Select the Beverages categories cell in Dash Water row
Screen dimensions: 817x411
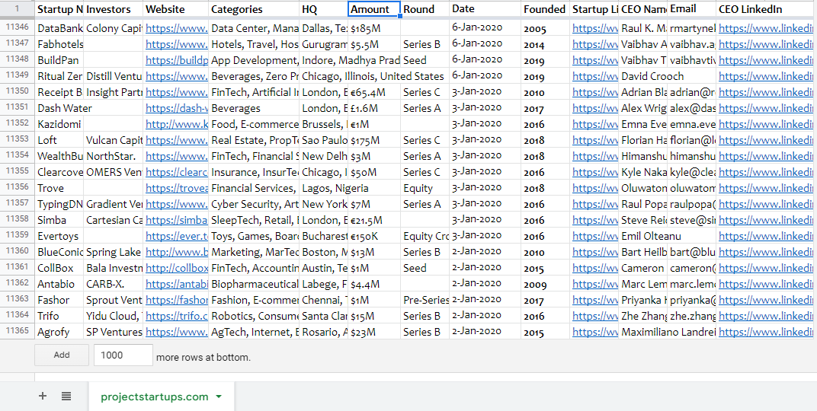point(254,109)
